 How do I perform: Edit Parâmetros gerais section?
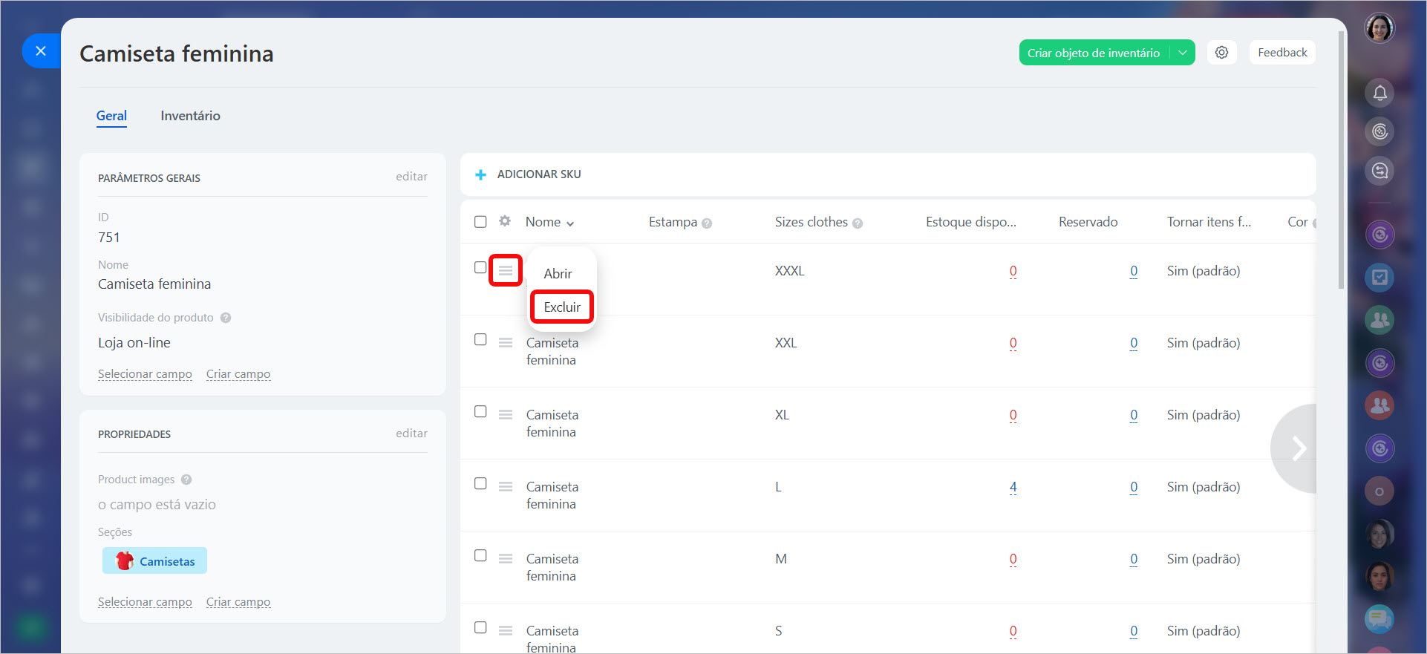pyautogui.click(x=411, y=177)
